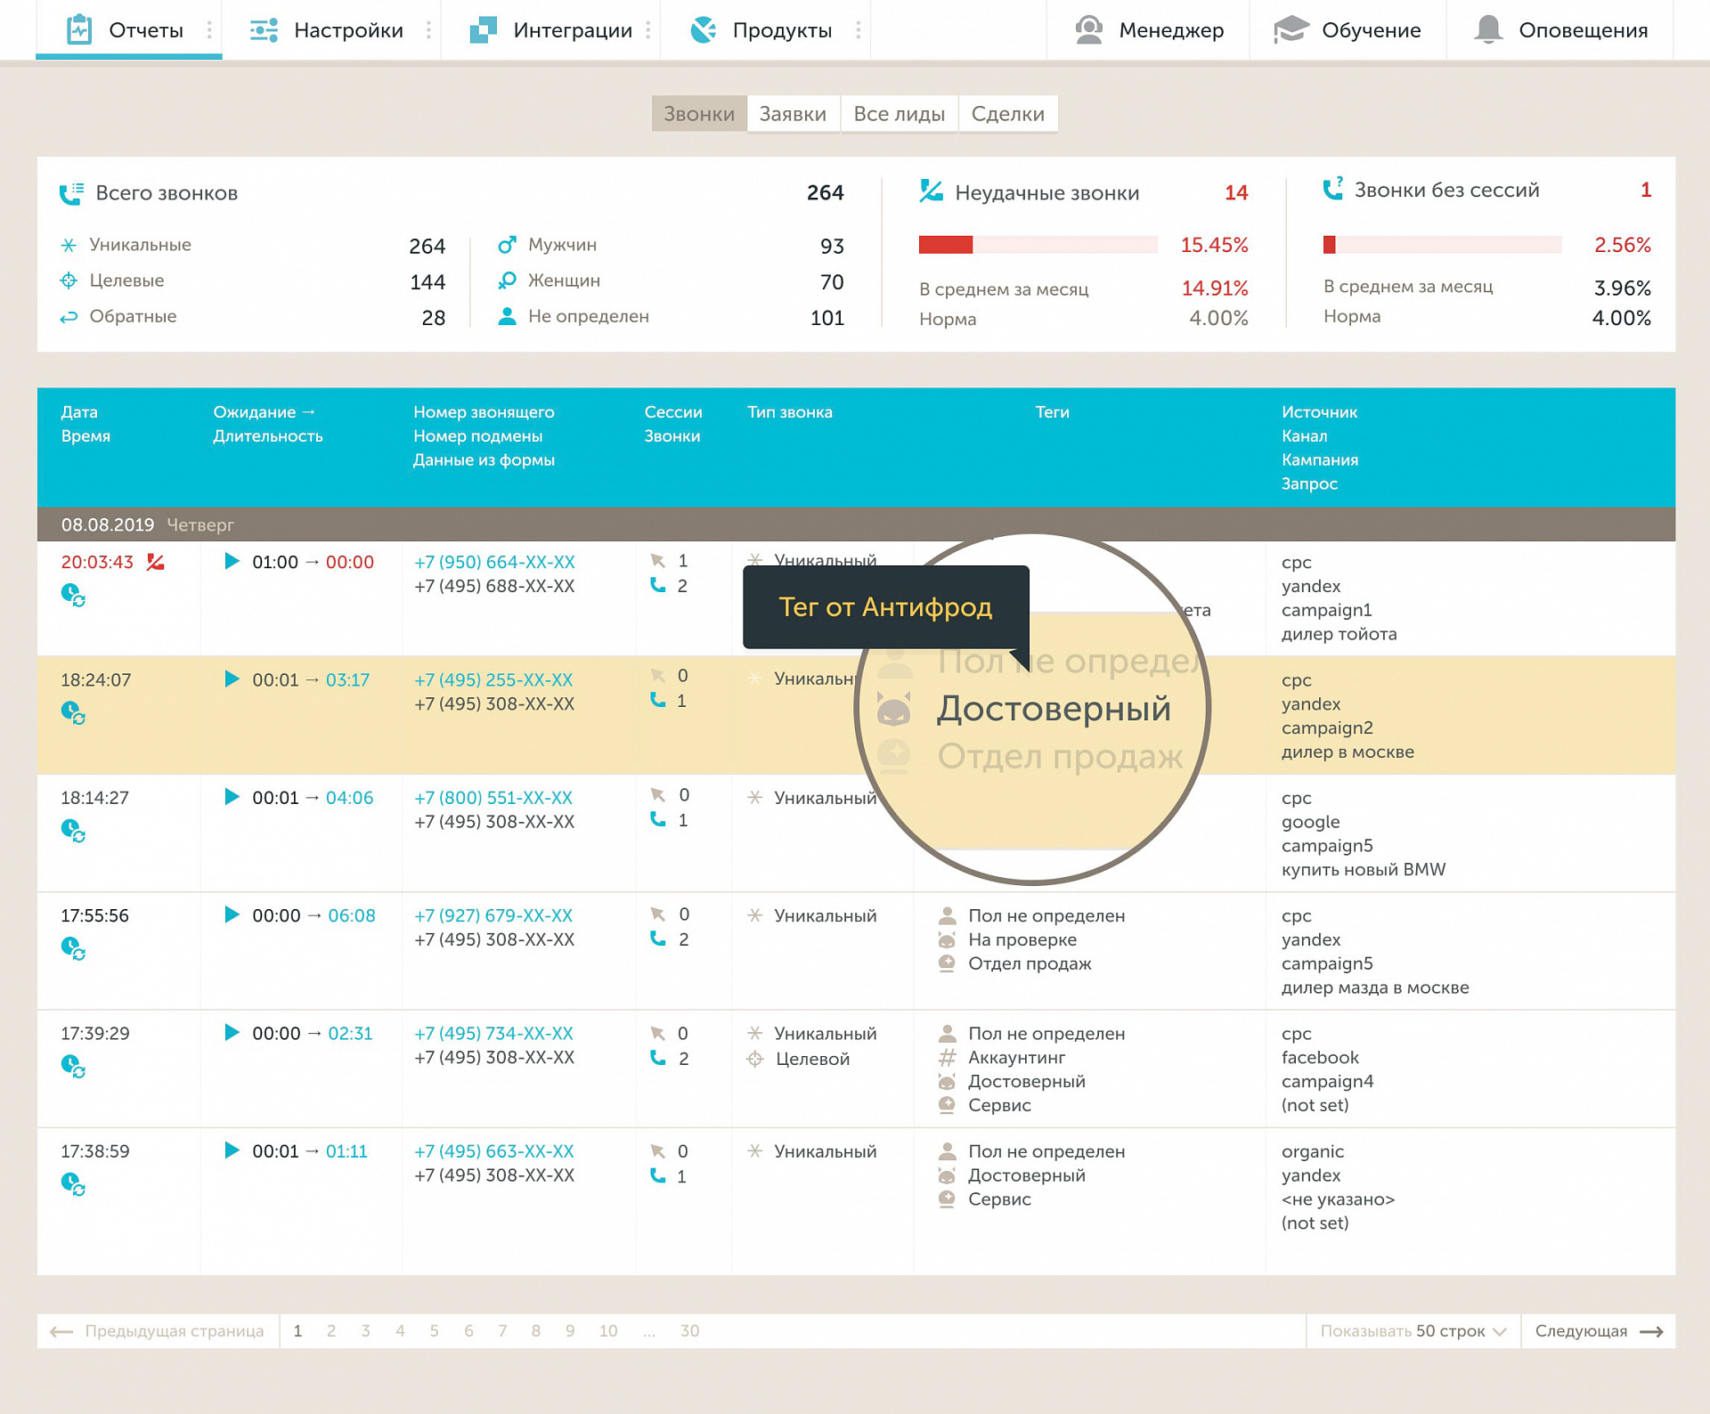The height and width of the screenshot is (1414, 1710).
Task: Open phone number +7 (927) 679-XX-XX
Action: pyautogui.click(x=493, y=915)
